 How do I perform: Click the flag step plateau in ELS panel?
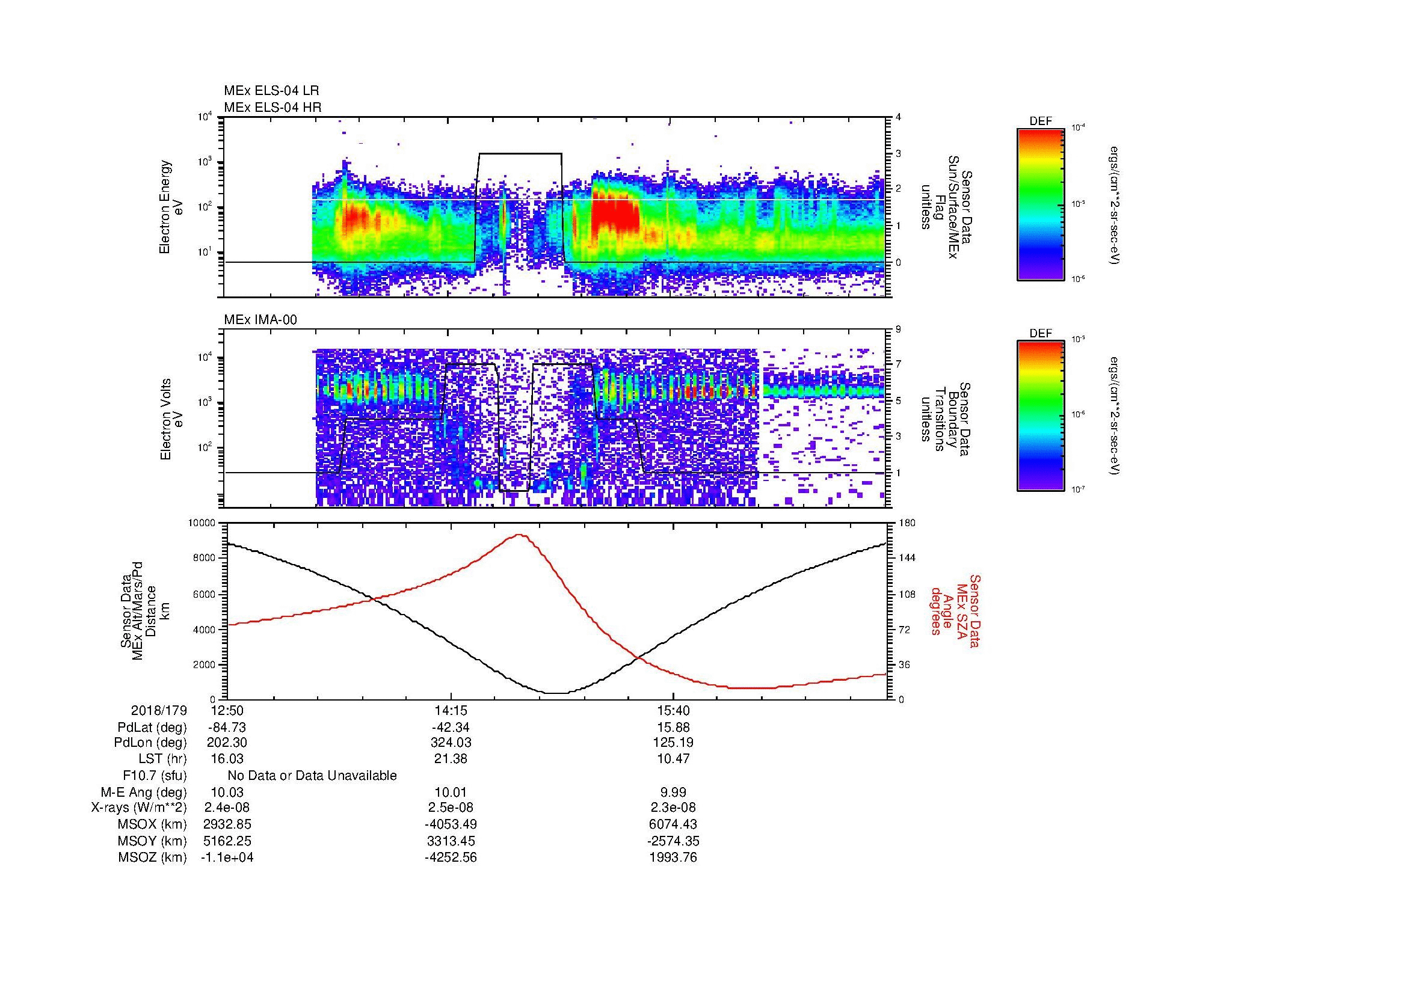520,154
